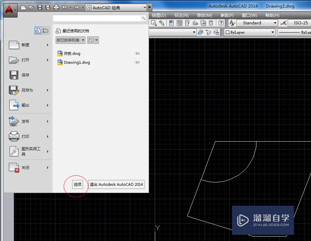This screenshot has height=241, width=311.
Task: Expand the undo history dropdown arrow
Action: (70, 8)
